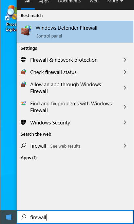Click the brick wall icon for Check firewall status

click(x=23, y=72)
